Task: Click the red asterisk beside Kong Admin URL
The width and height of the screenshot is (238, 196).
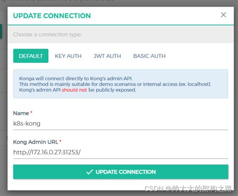Action: (x=60, y=141)
